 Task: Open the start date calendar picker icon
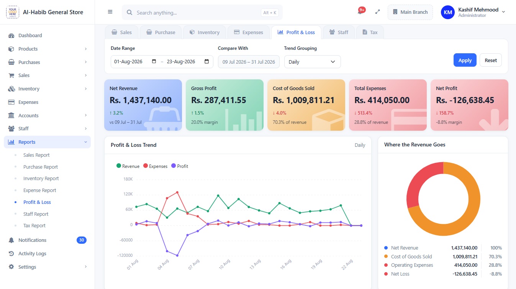(x=154, y=62)
